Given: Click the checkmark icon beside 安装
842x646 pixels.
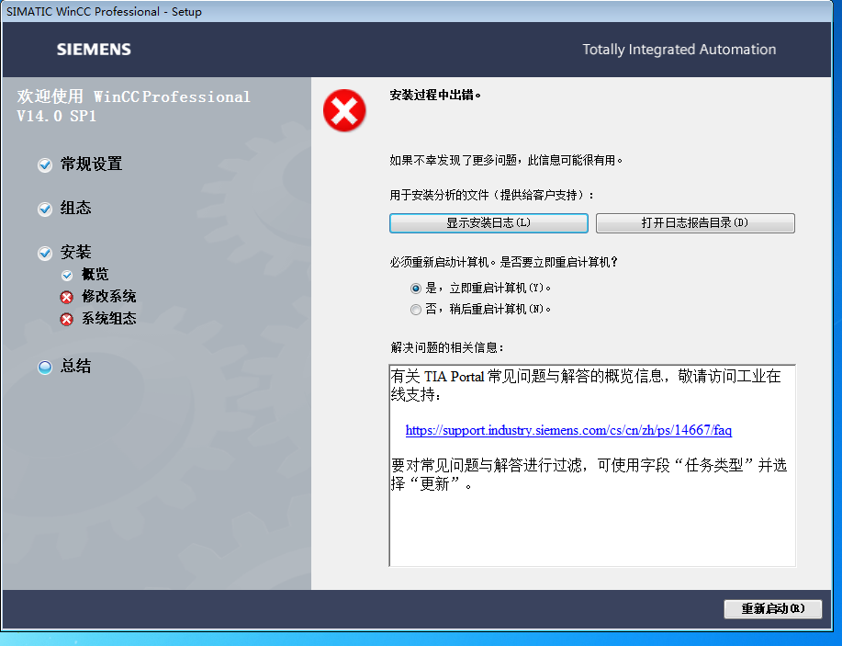Looking at the screenshot, I should pos(45,254).
